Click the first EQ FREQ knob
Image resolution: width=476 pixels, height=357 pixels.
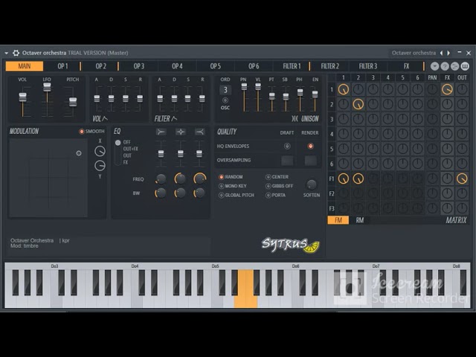(x=161, y=179)
